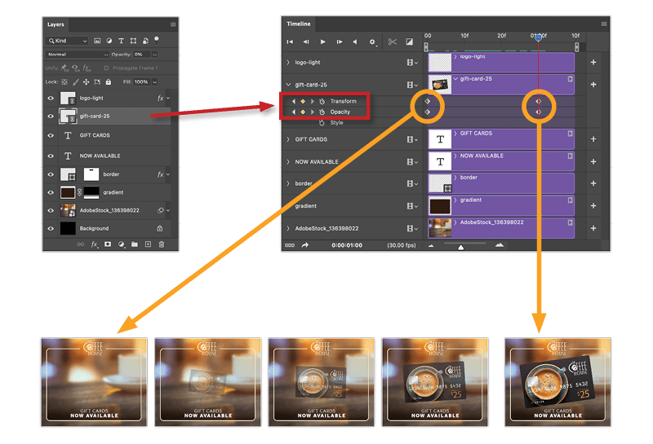Filter layers by type layer icon
The width and height of the screenshot is (653, 444).
[121, 41]
